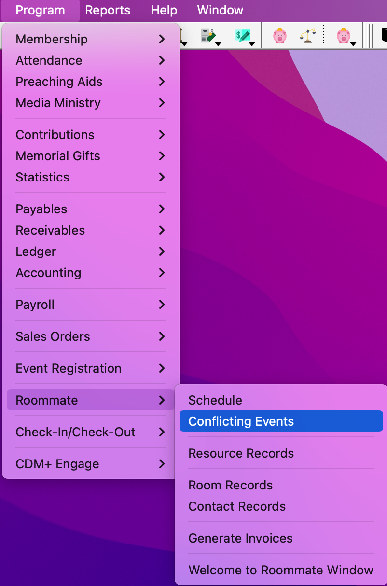The width and height of the screenshot is (387, 586).
Task: Choose Schedule in the Roommate submenu
Action: click(215, 400)
